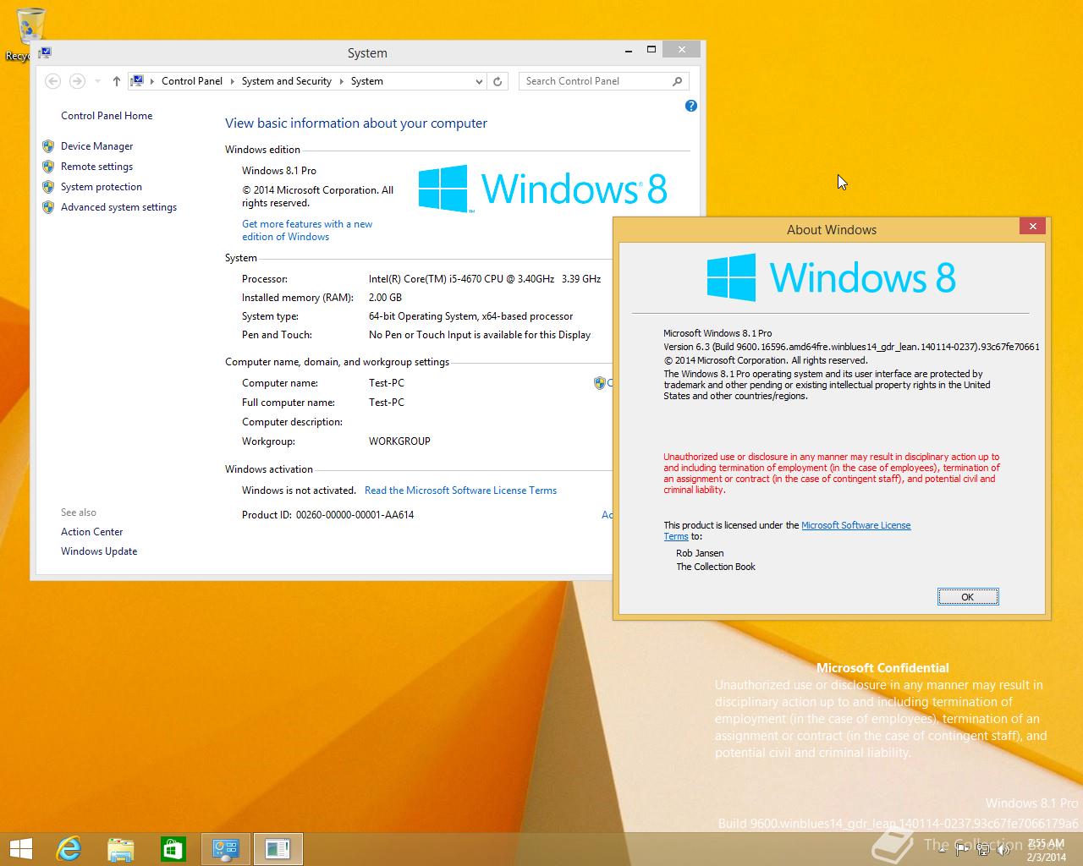Open Device Manager link
Viewport: 1083px width, 866px height.
coord(96,146)
